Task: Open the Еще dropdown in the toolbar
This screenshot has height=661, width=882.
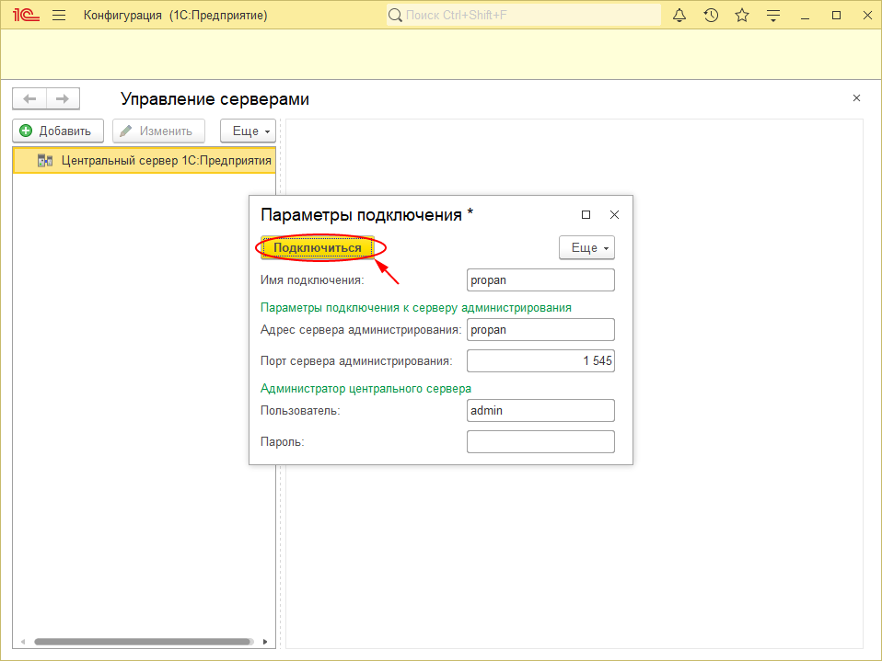Action: 247,131
